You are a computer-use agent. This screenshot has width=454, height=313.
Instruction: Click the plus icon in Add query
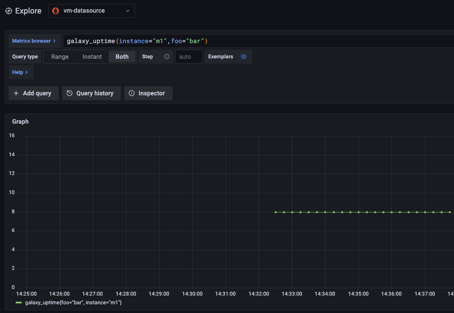16,93
